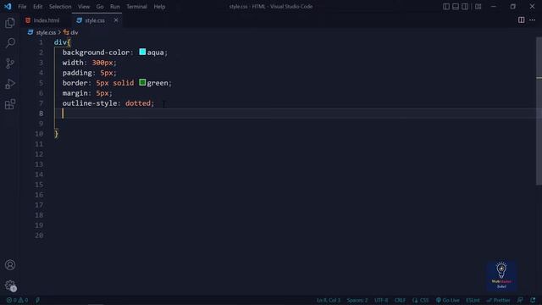The image size is (542, 305).
Task: Start server with Go Live
Action: [x=448, y=300]
